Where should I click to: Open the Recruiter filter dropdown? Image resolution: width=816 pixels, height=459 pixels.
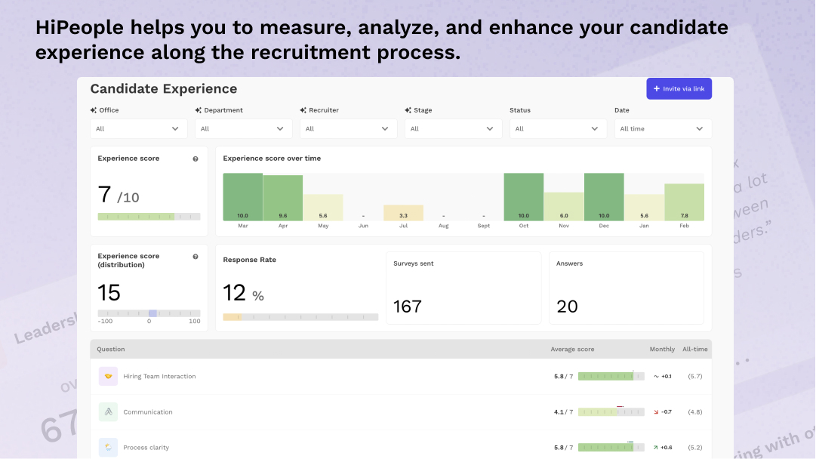pos(349,129)
